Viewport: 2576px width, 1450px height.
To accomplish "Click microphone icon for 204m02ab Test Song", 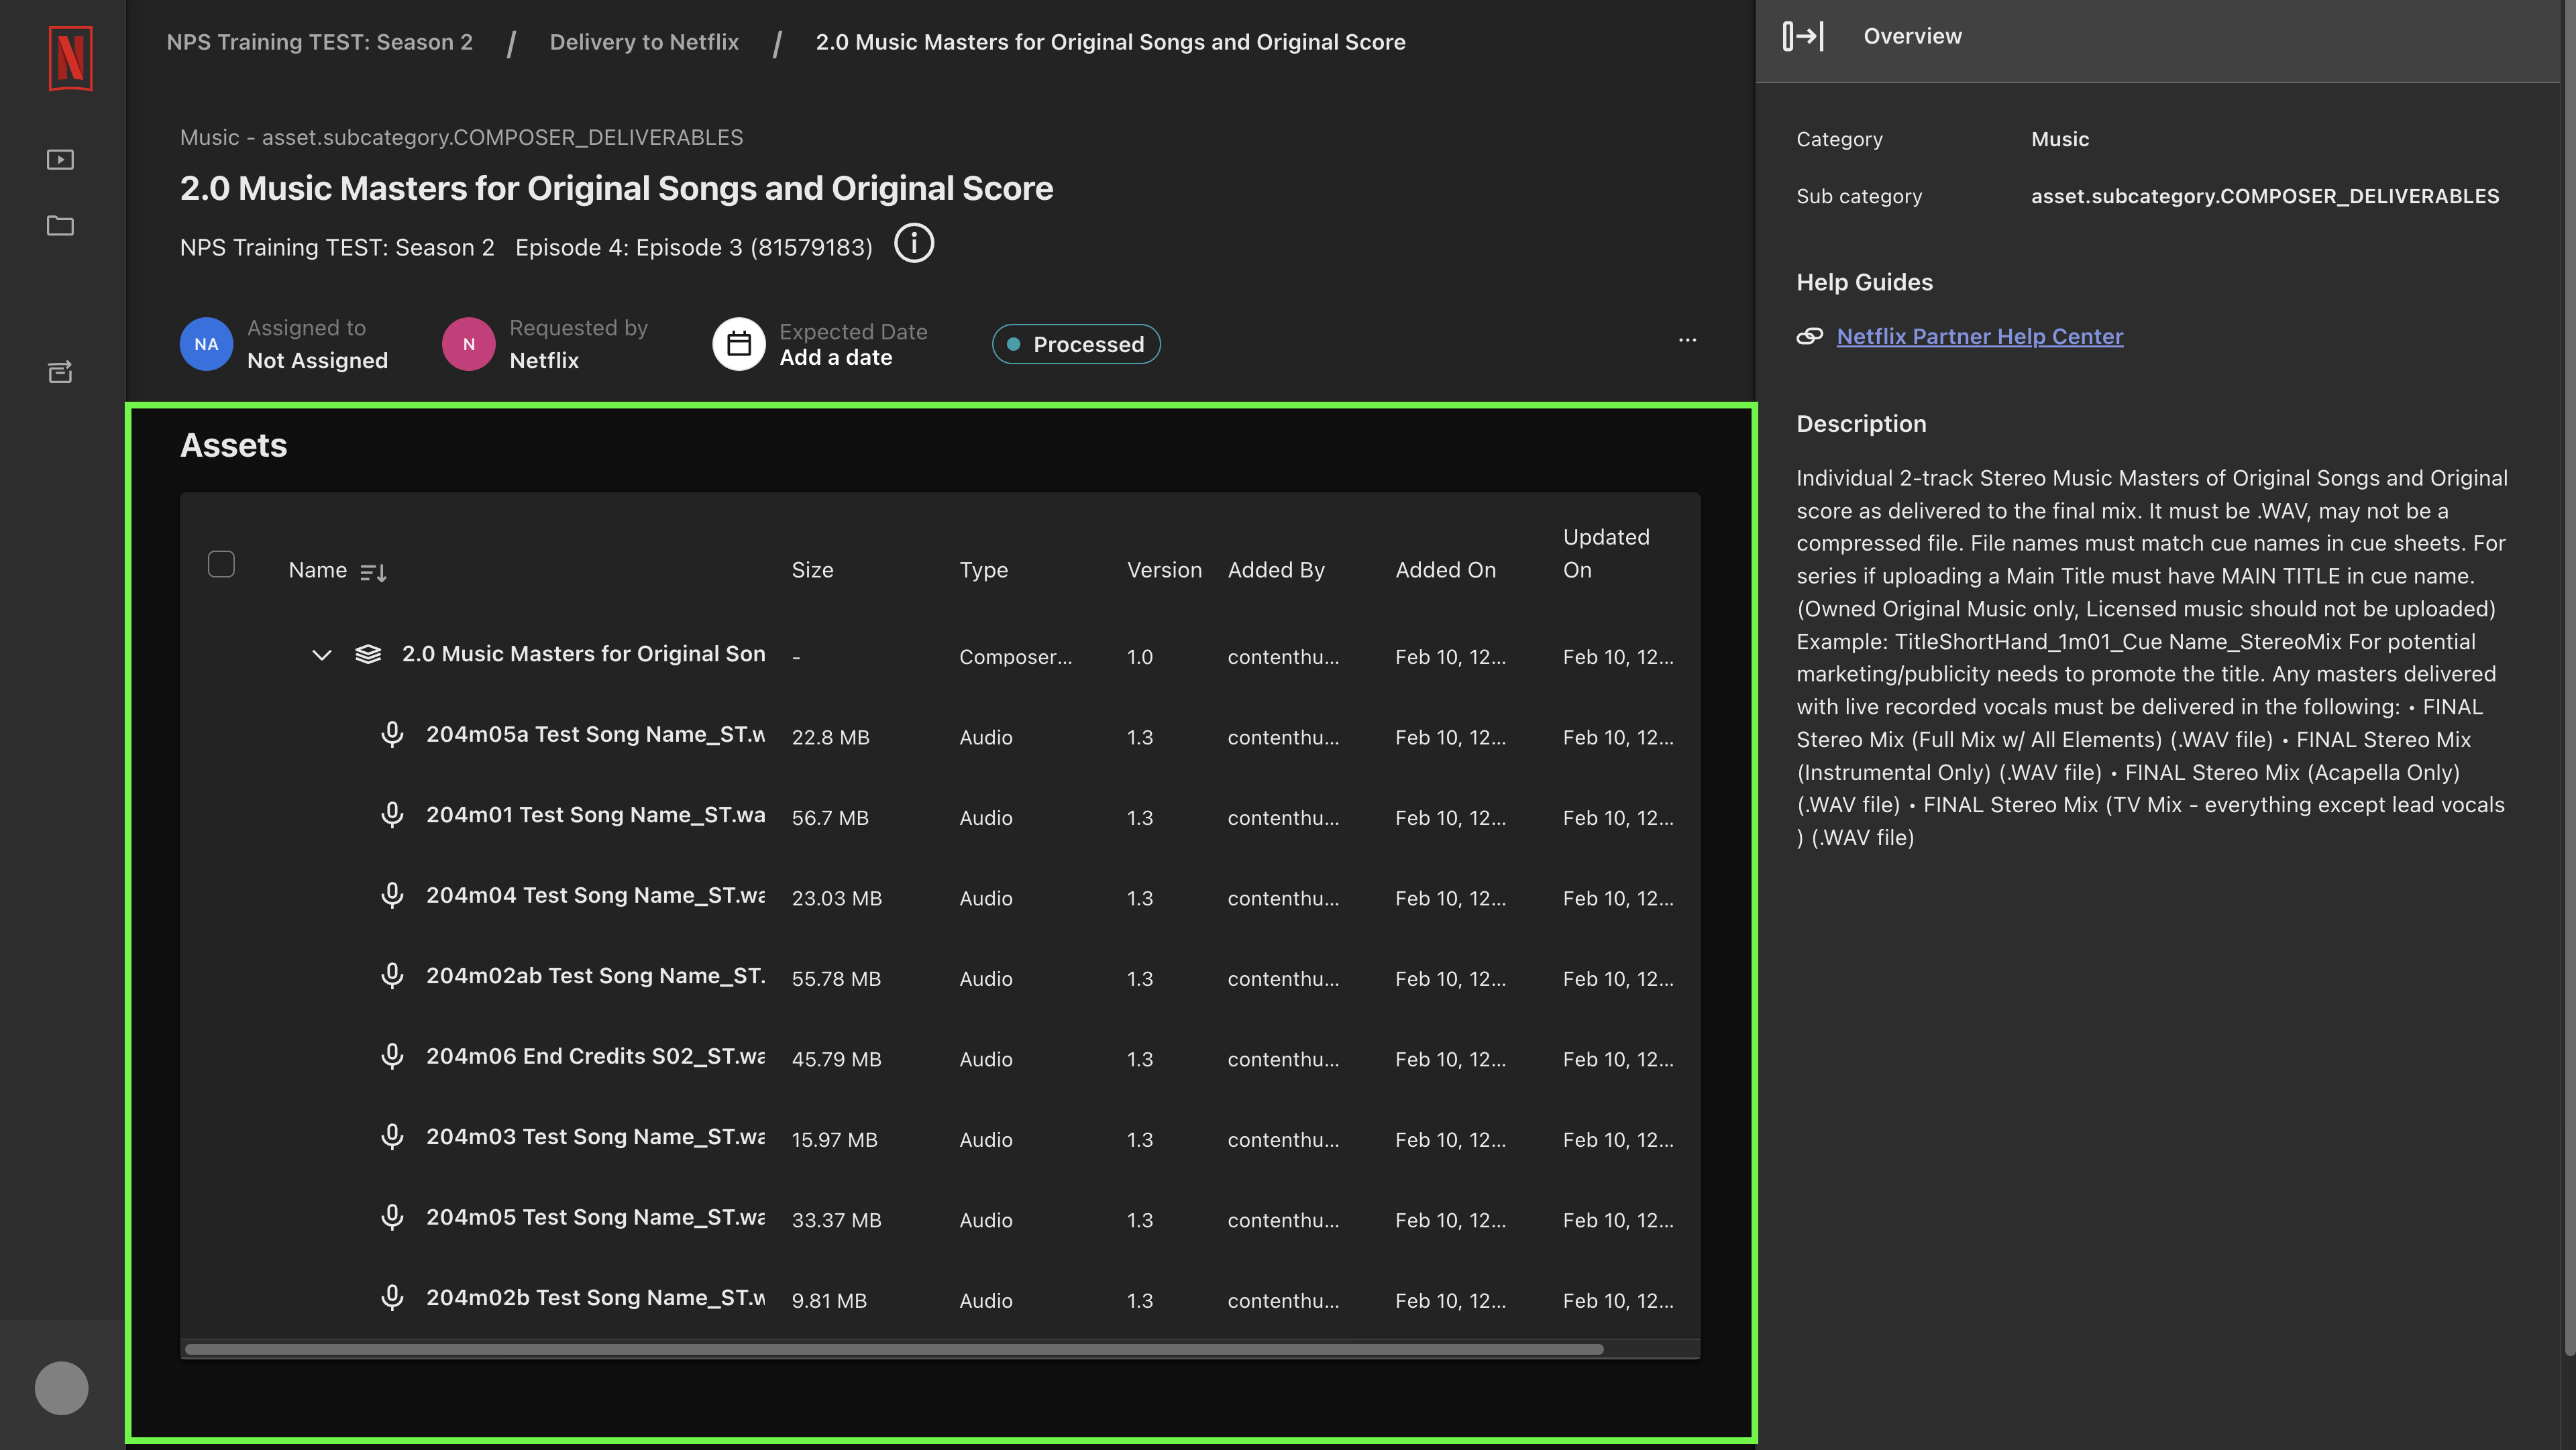I will [392, 976].
